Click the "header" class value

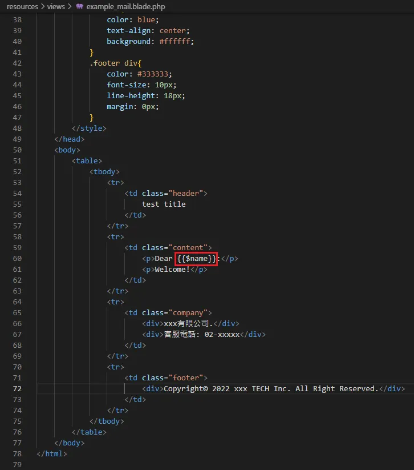point(186,194)
